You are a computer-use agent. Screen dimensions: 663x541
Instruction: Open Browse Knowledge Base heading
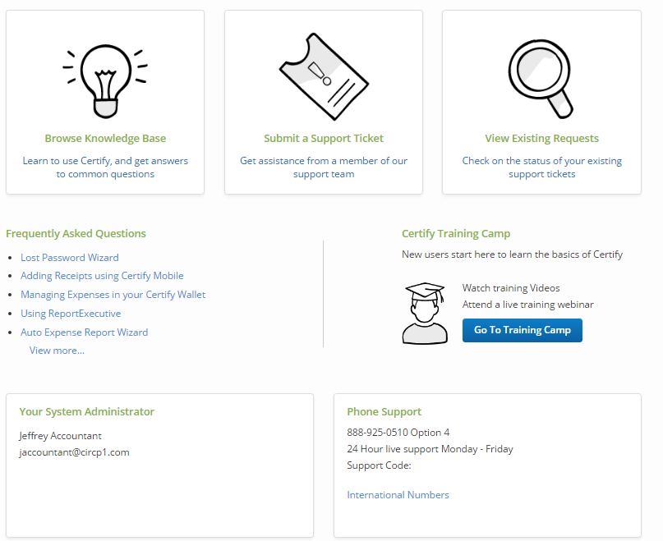coord(105,138)
